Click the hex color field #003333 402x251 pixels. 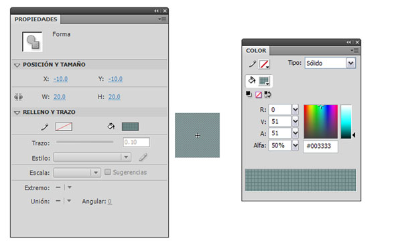pos(321,146)
